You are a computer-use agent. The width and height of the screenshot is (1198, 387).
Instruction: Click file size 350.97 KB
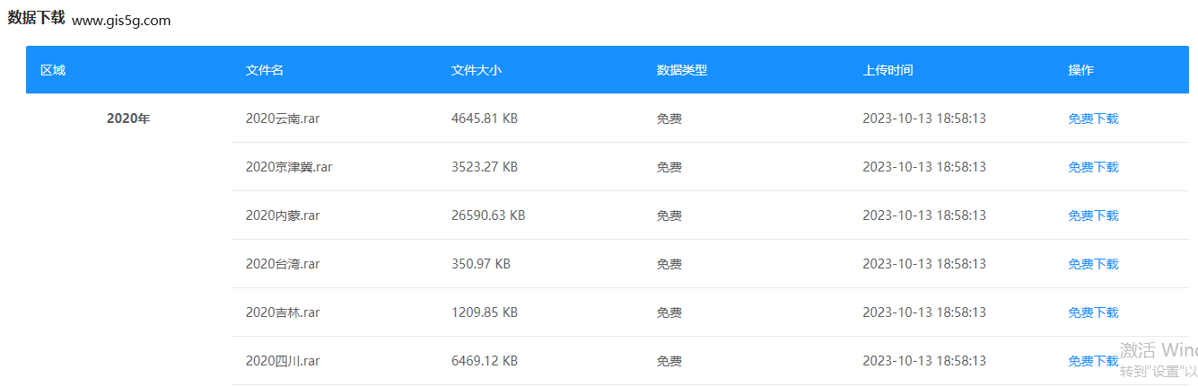coord(481,264)
